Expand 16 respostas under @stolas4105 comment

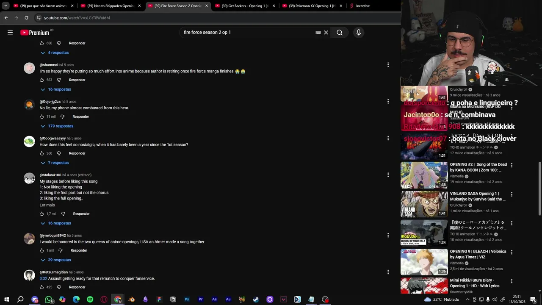click(x=56, y=223)
